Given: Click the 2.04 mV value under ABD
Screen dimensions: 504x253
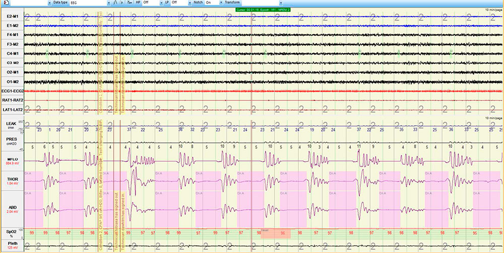Looking at the screenshot, I should pos(12,212).
